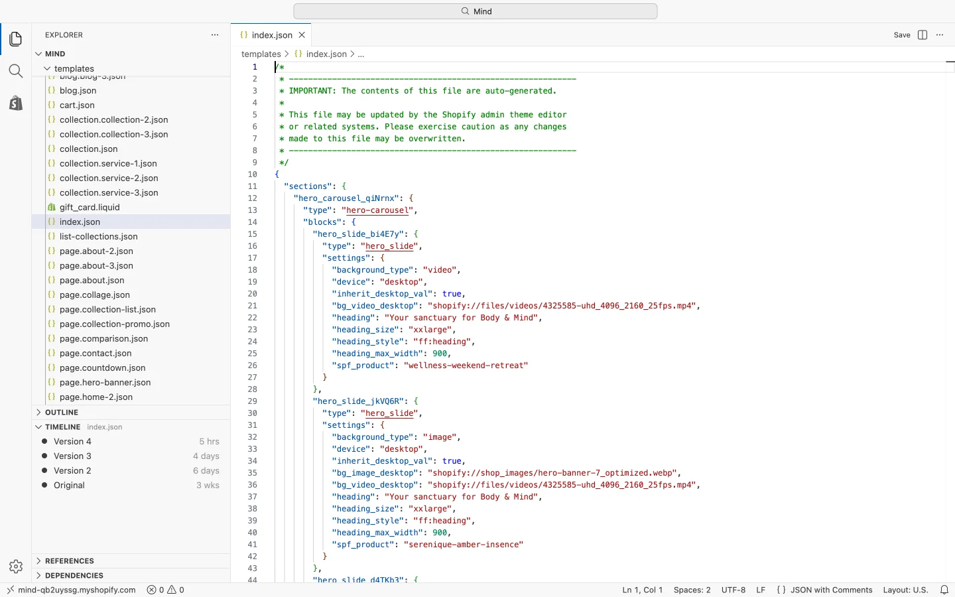This screenshot has height=597, width=955.
Task: Show warnings count in status bar
Action: point(176,590)
